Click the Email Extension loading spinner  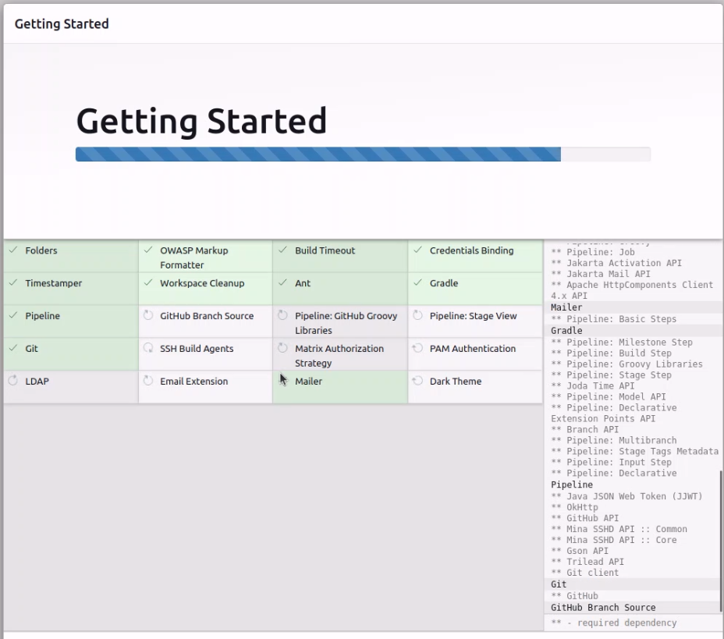tap(147, 381)
